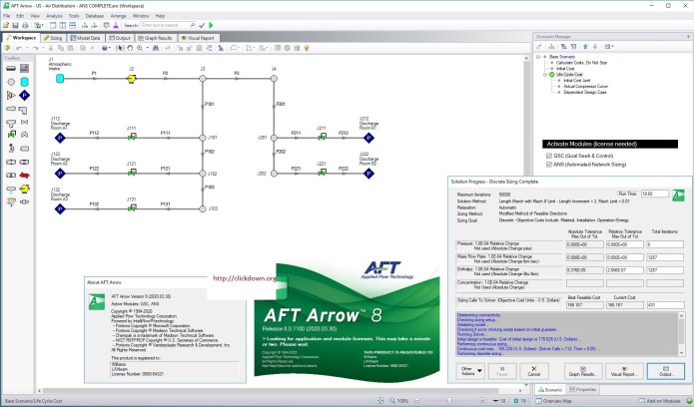Viewport: 694px width, 407px height.
Task: Click Atmospheric Intake tank junction J1
Action: pos(60,79)
